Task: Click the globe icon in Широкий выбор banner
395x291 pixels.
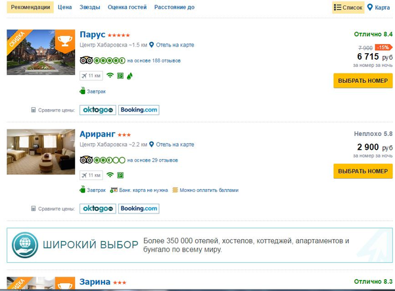Action: coord(25,245)
